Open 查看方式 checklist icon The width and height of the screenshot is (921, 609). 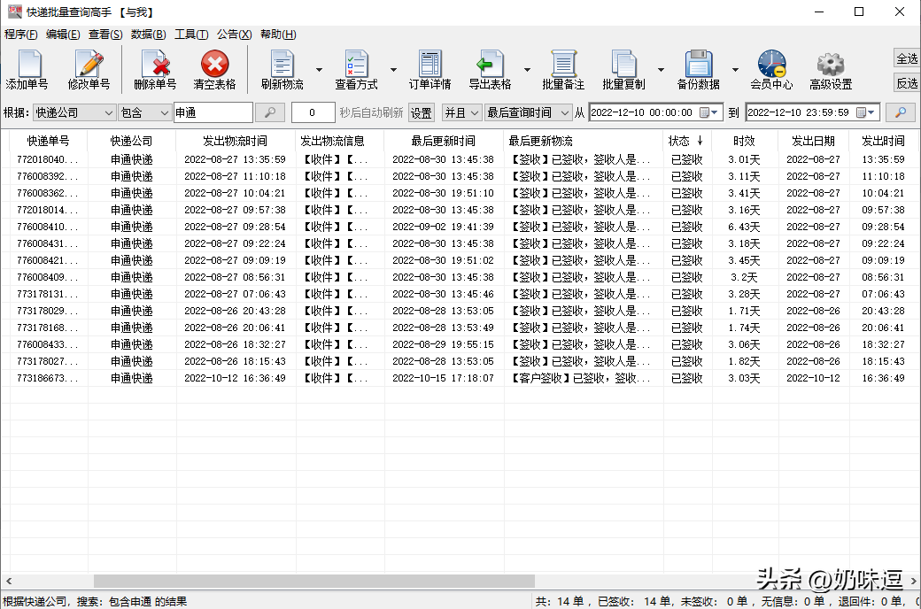[x=357, y=64]
